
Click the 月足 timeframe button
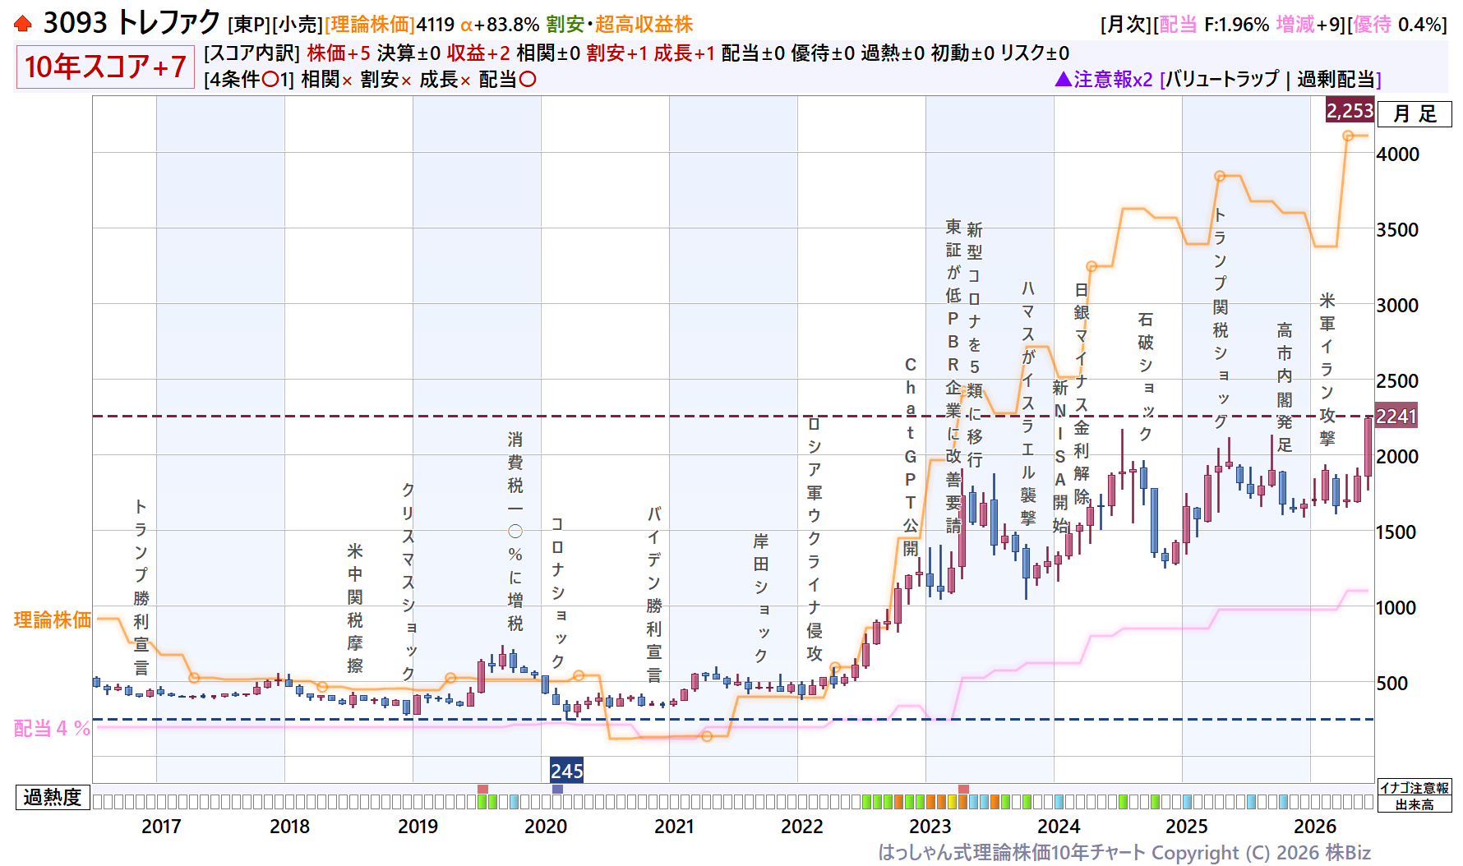point(1415,114)
